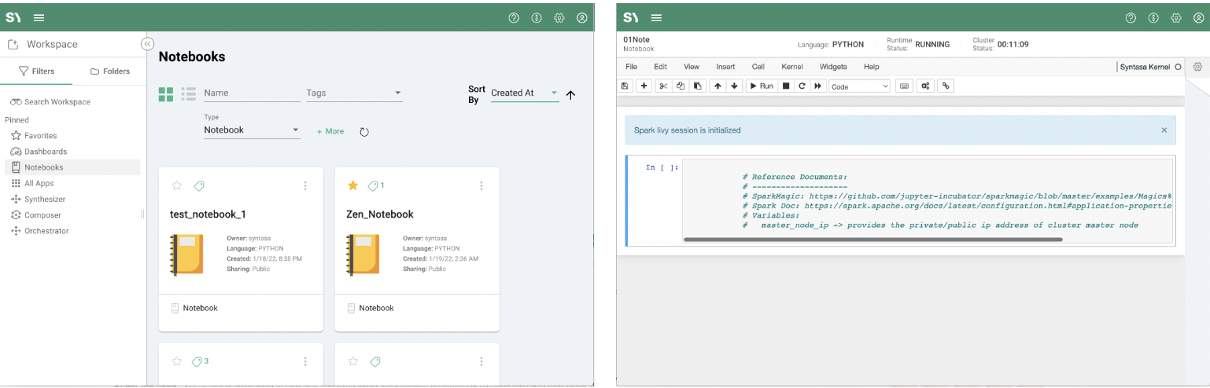The image size is (1210, 388).
Task: Refresh the notebooks list
Action: (364, 132)
